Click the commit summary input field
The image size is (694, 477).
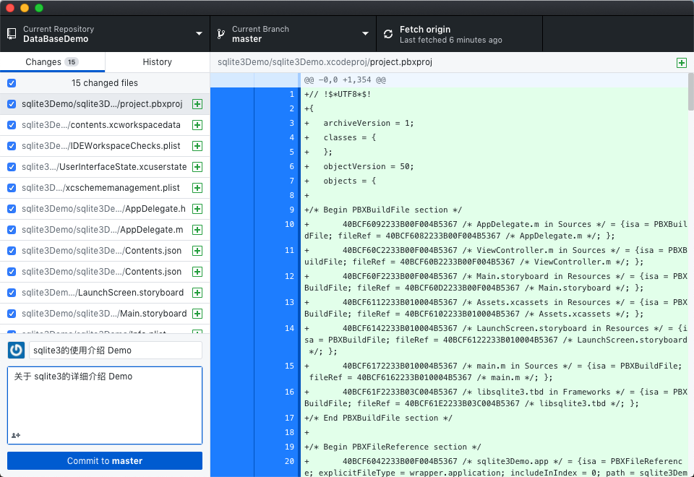click(116, 350)
